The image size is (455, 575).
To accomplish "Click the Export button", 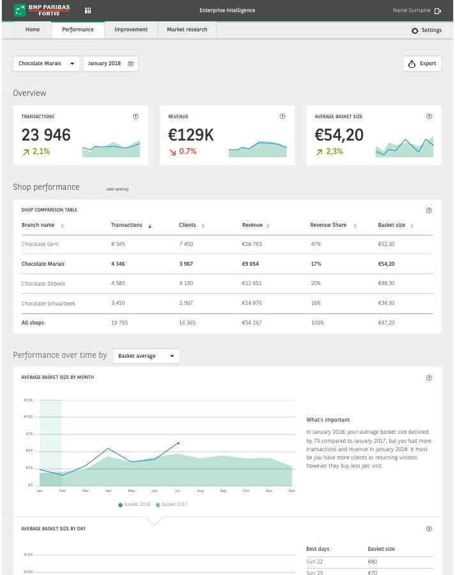I will (x=422, y=63).
